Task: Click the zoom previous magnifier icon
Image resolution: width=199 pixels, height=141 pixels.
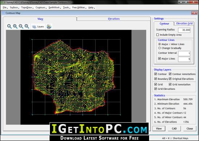Action: point(27,26)
